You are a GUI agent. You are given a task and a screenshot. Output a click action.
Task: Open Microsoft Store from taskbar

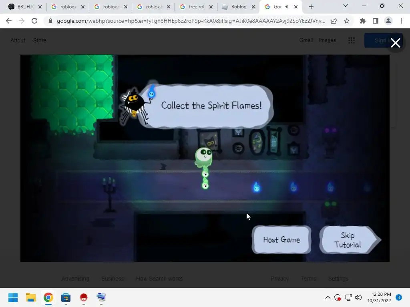coord(66,297)
